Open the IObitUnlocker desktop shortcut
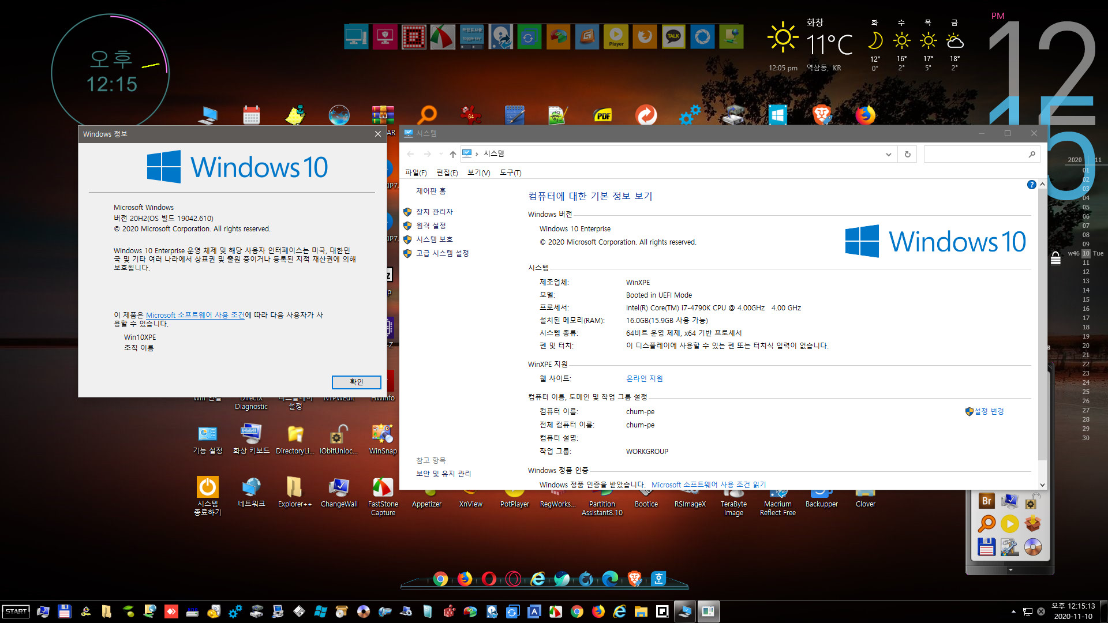 339,438
